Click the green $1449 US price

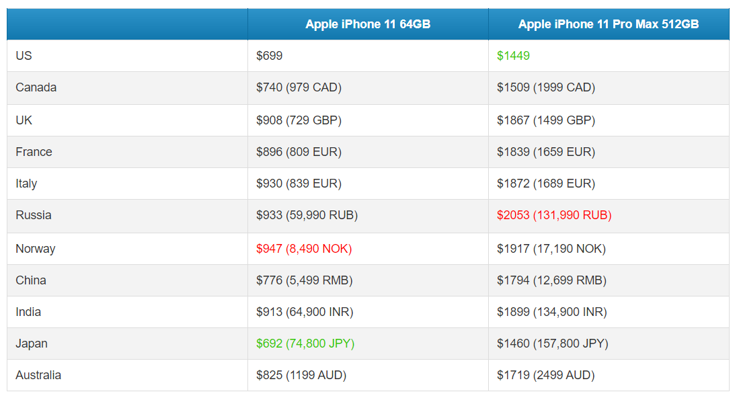pyautogui.click(x=513, y=55)
